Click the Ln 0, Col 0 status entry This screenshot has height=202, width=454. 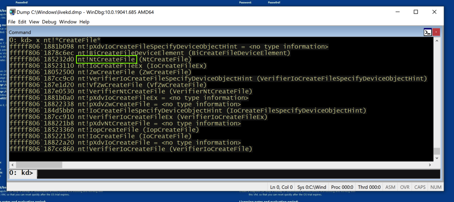point(281,187)
